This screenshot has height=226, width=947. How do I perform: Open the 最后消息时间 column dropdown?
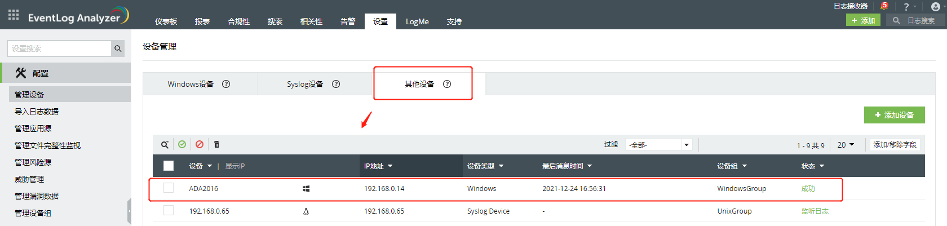click(x=590, y=166)
